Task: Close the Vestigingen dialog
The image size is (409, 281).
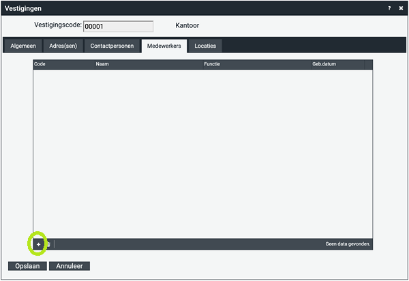Action: (401, 8)
